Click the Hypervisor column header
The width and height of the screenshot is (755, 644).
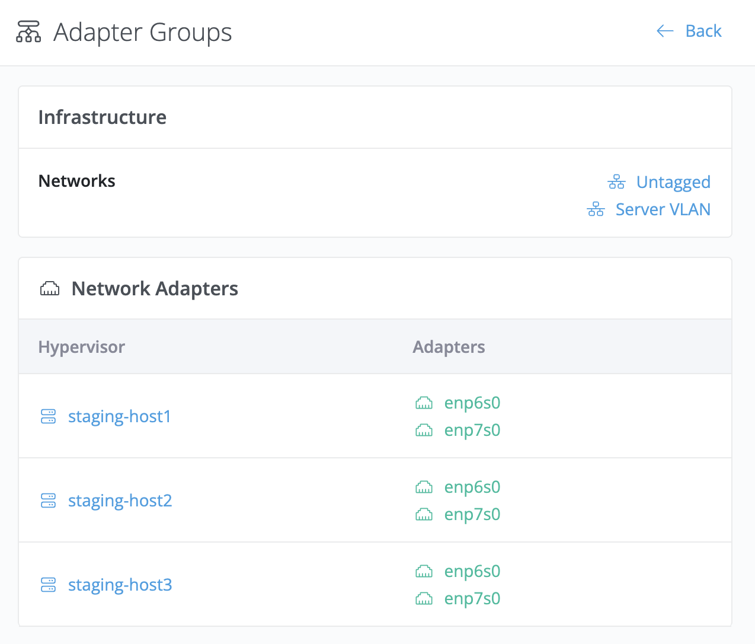(x=82, y=347)
